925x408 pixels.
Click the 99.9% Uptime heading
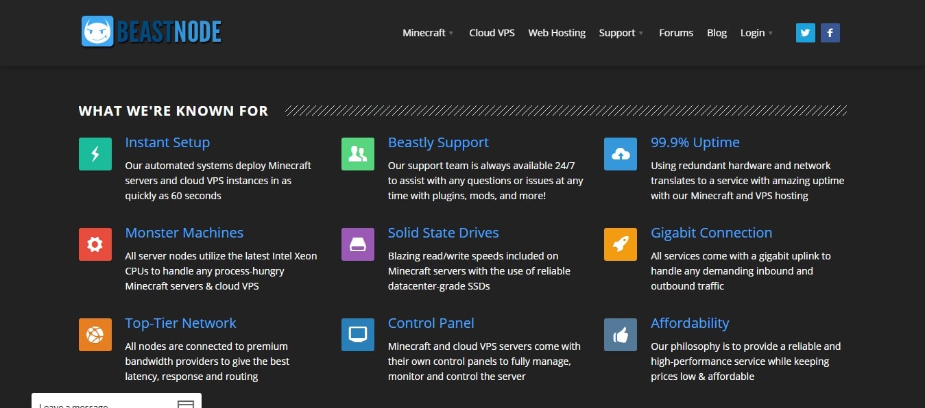point(695,142)
